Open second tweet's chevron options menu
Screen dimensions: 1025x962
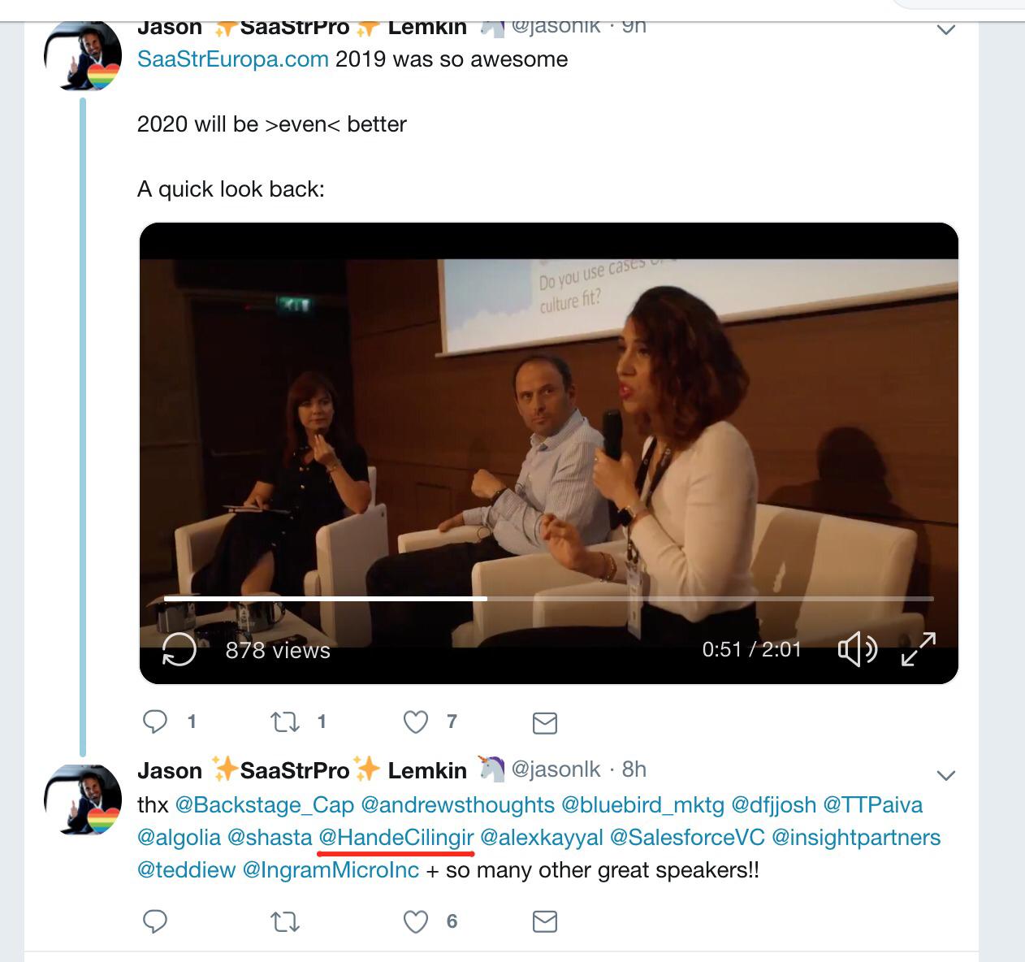tap(945, 775)
